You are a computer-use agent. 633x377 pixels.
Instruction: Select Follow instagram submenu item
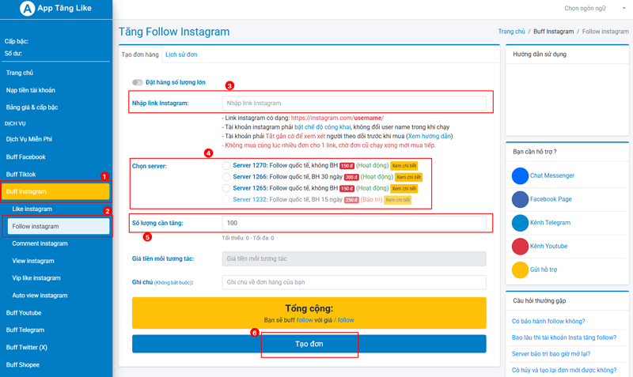pyautogui.click(x=59, y=226)
